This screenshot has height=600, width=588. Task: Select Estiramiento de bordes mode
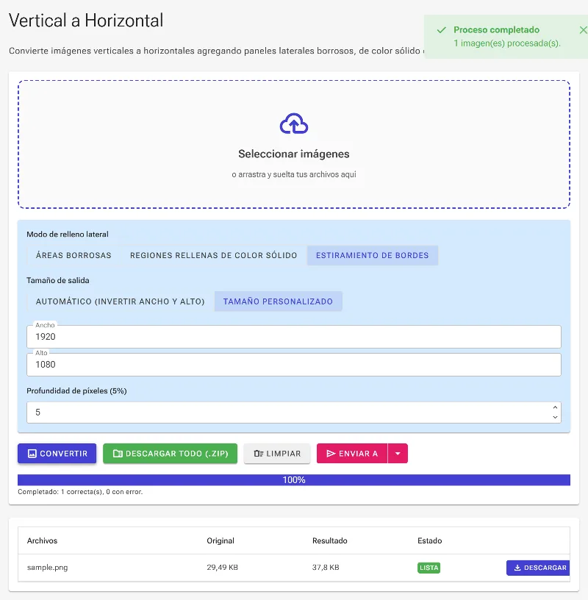372,255
